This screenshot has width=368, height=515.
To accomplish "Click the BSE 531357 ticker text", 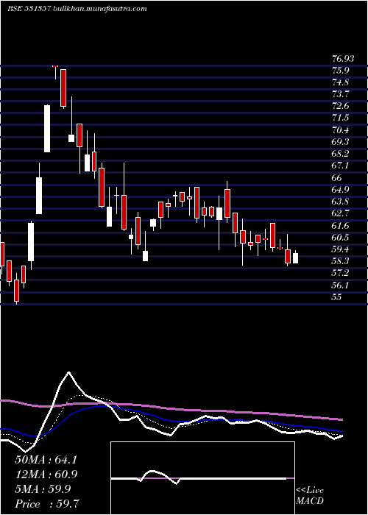I will (x=29, y=9).
